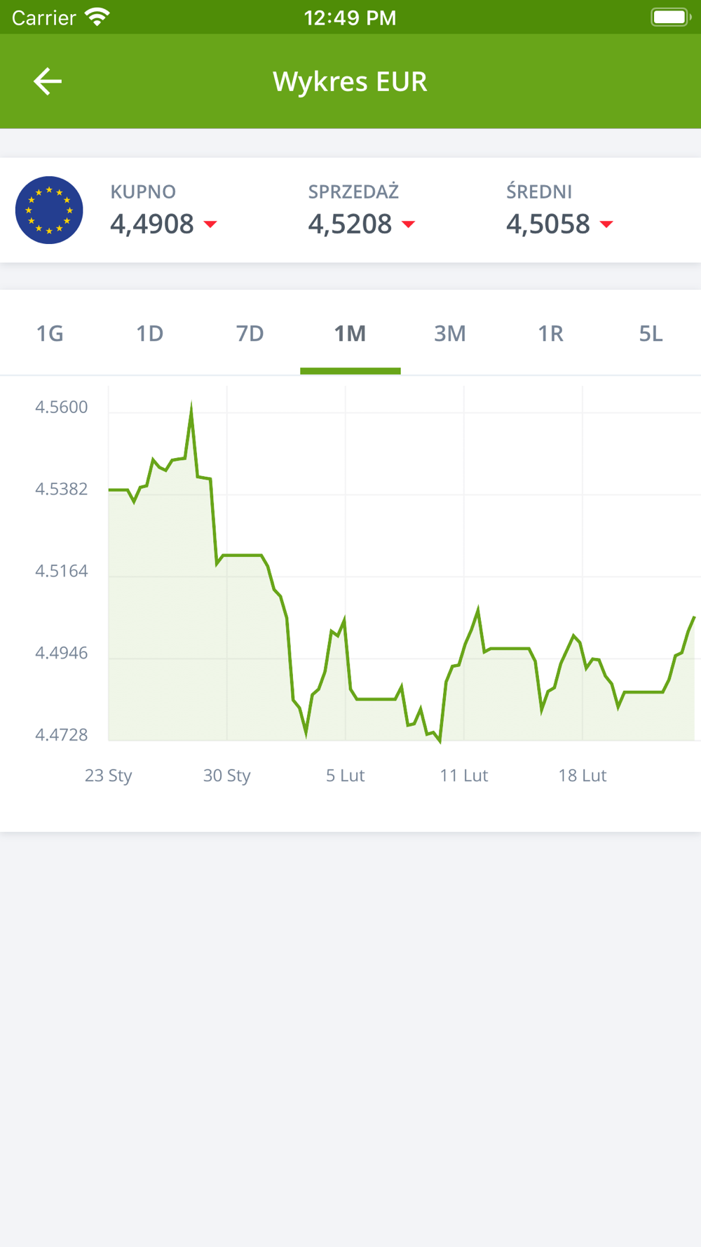Choose the 5L range tab
This screenshot has height=1247, width=701.
[651, 333]
